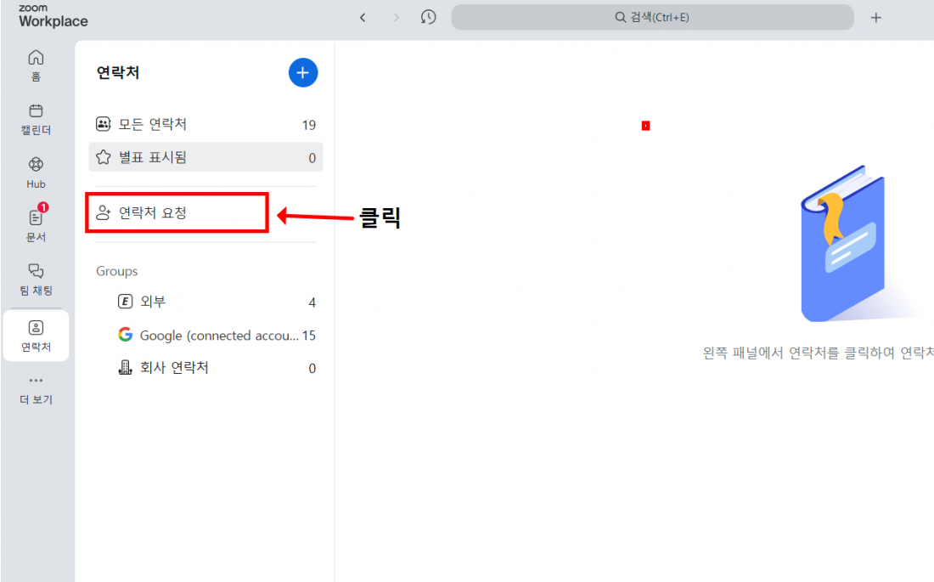Open the history clock icon
The width and height of the screenshot is (934, 582).
coord(429,17)
